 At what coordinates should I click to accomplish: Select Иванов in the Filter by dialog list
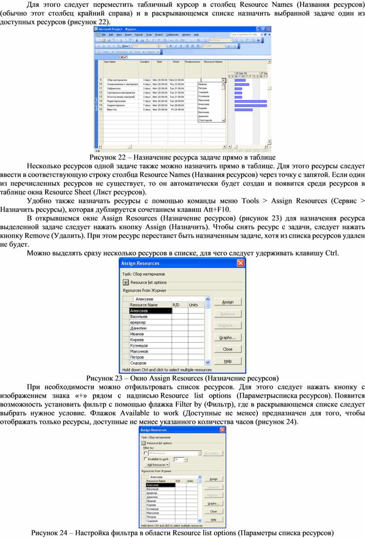tap(160, 501)
